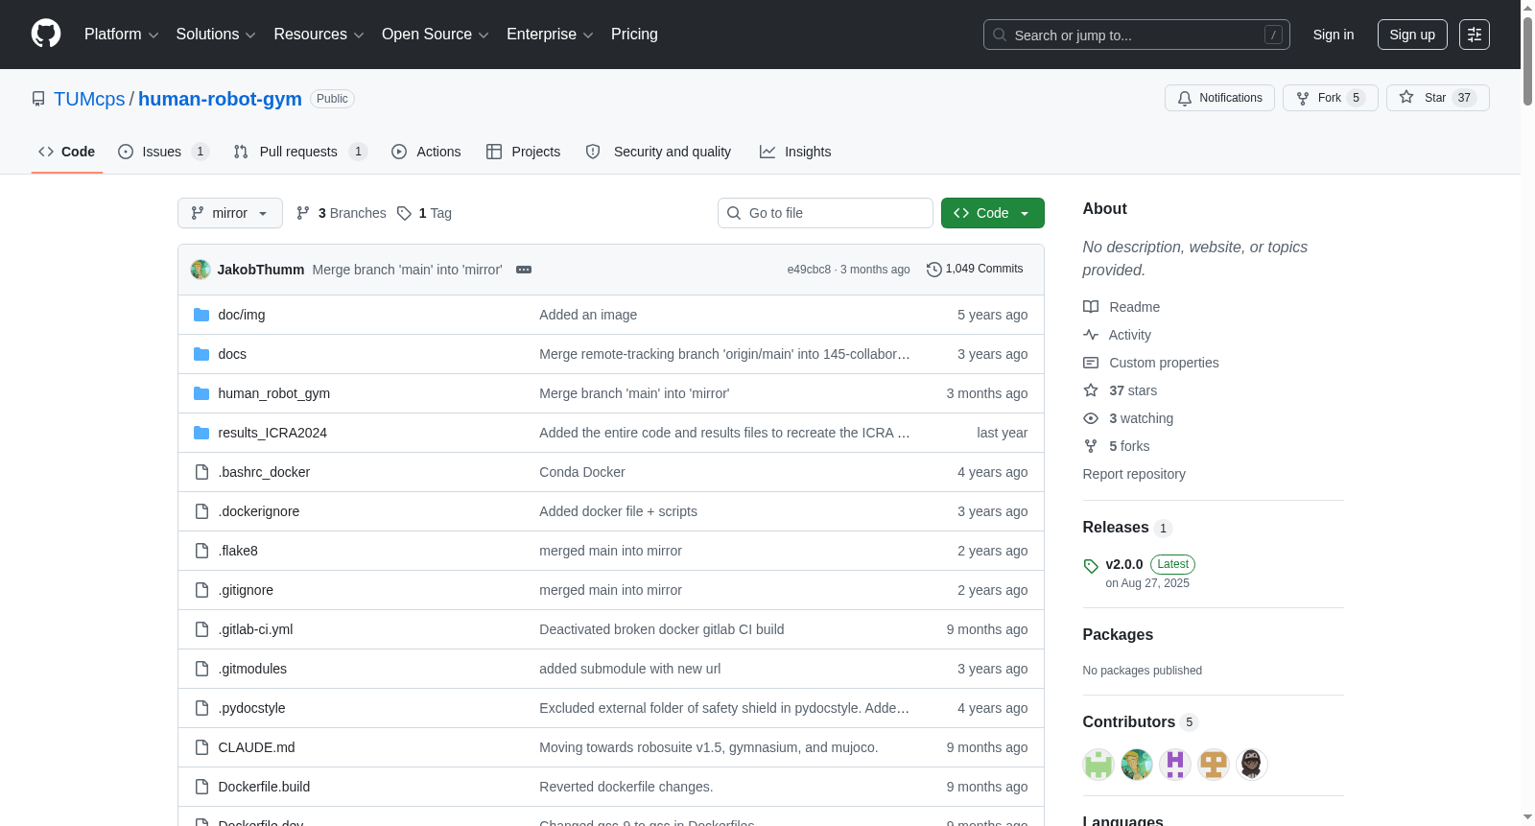Open the command palette icon beside Sign up
The width and height of the screenshot is (1535, 826).
(1475, 35)
